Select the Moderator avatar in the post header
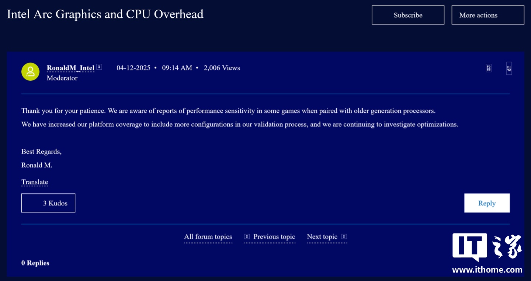This screenshot has width=531, height=281. 30,71
